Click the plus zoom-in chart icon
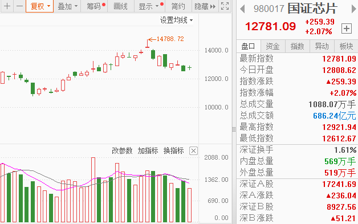Viewport: 358px width, 224px height. point(7,6)
